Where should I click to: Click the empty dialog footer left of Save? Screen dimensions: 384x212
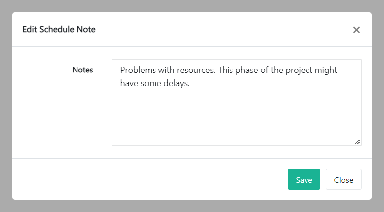(x=149, y=180)
